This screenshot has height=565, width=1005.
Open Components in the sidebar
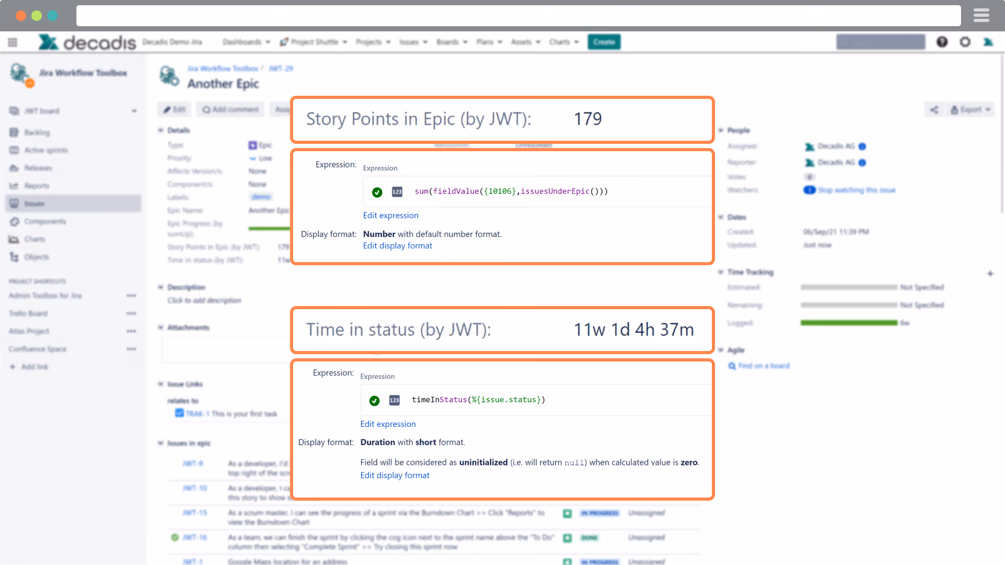click(x=45, y=221)
